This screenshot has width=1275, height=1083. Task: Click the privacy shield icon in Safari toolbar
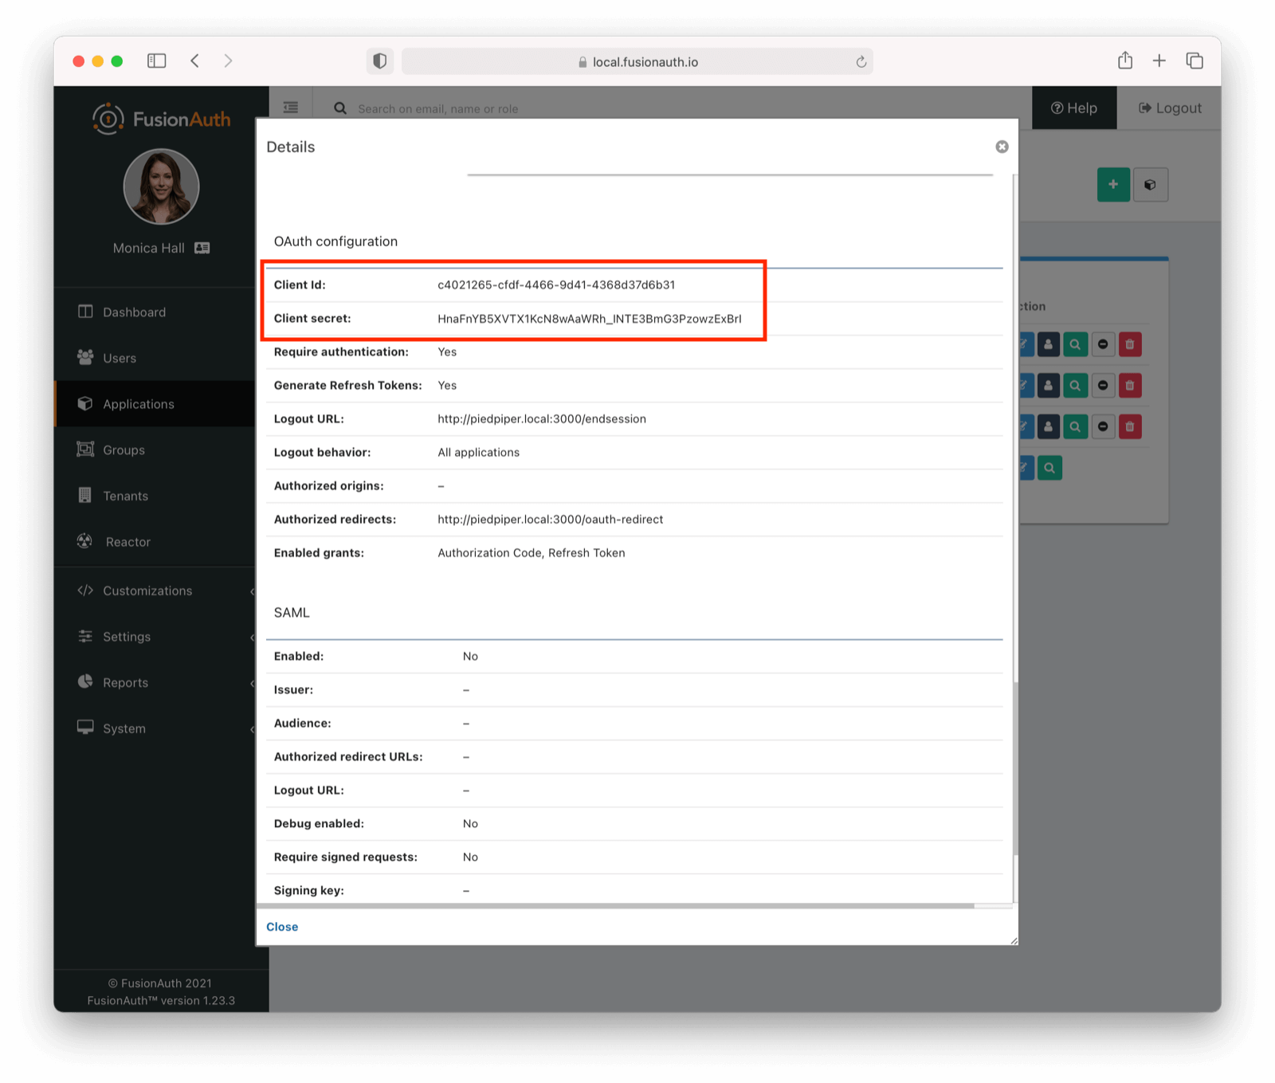click(380, 61)
